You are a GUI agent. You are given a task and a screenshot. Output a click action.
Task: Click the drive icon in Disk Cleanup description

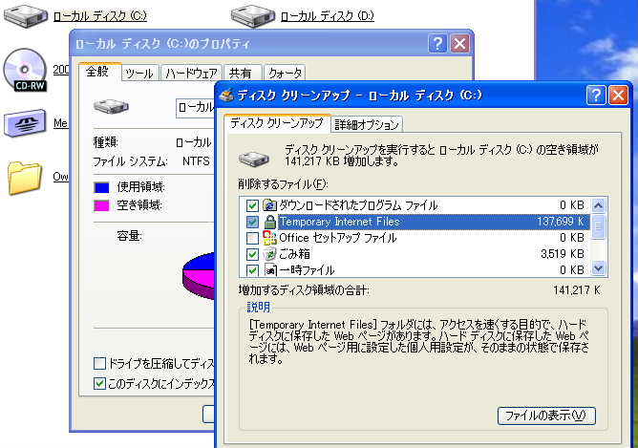pos(254,158)
